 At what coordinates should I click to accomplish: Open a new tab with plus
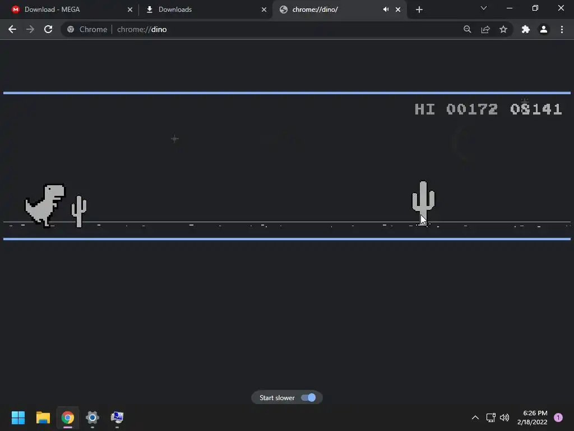[x=419, y=10]
